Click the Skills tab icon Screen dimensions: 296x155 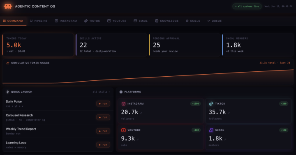(x=187, y=21)
